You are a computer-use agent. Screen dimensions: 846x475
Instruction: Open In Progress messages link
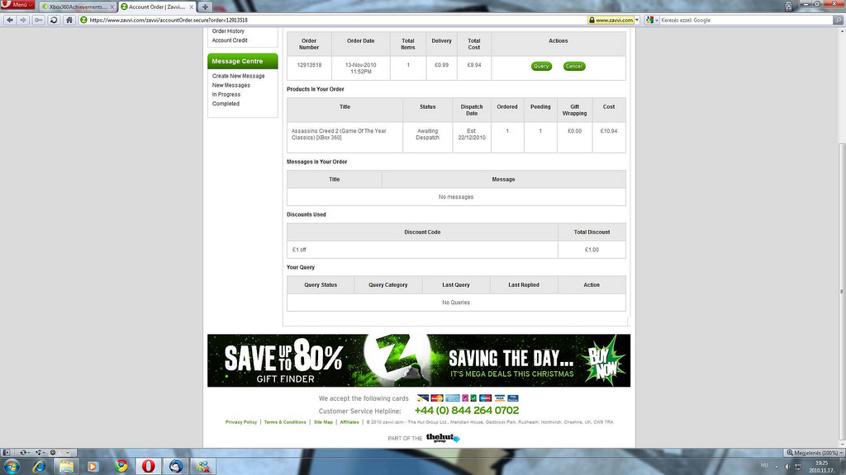(x=226, y=94)
